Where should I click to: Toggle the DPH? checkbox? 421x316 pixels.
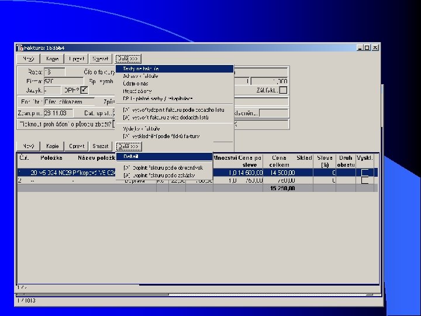(84, 90)
